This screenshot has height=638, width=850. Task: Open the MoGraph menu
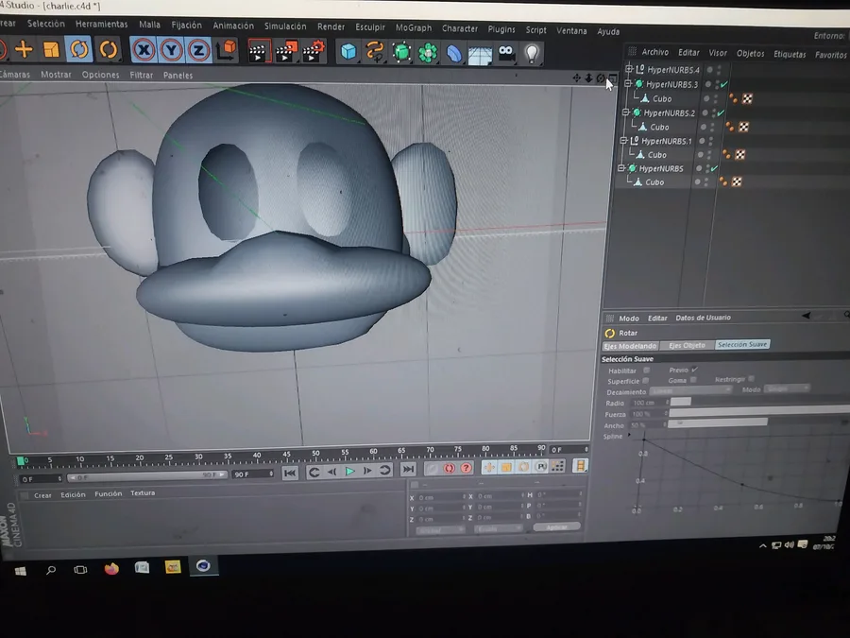414,27
